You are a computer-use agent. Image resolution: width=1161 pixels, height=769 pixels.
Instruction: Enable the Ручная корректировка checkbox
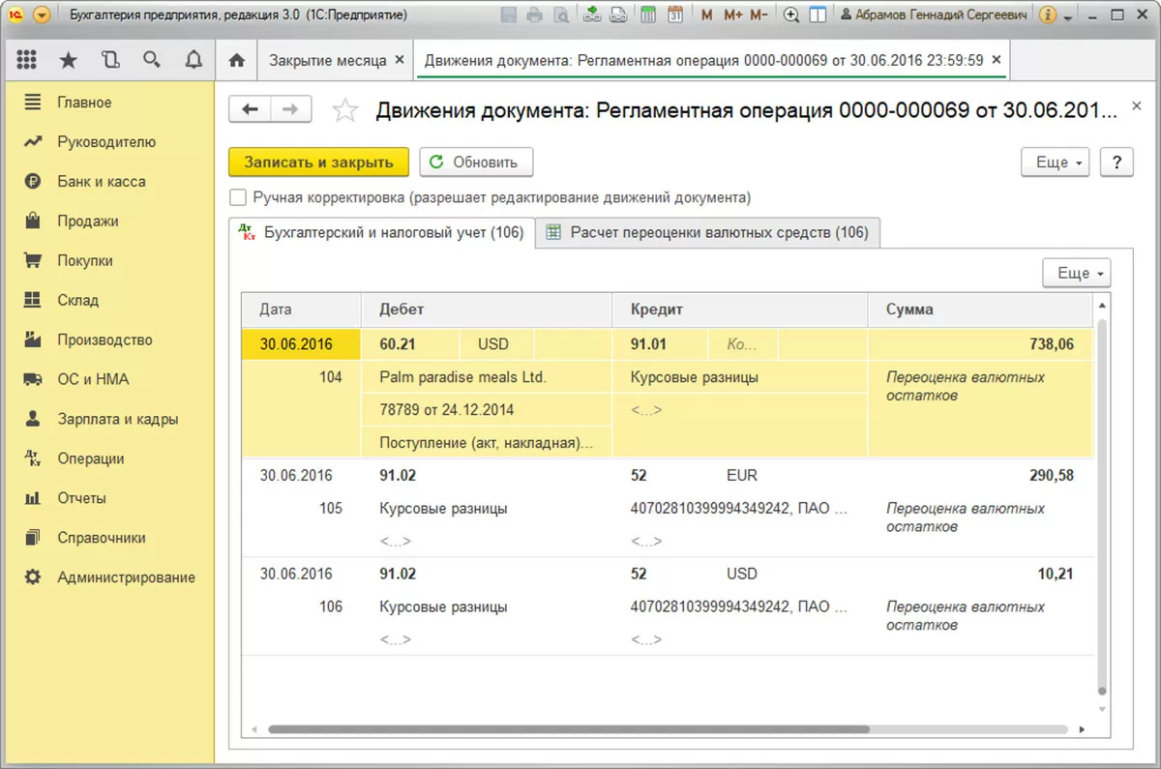[237, 197]
